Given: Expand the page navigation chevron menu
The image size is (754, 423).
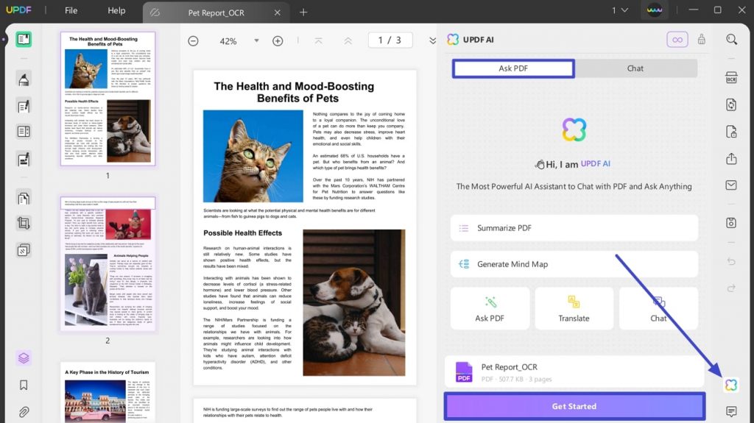Looking at the screenshot, I should tap(432, 41).
